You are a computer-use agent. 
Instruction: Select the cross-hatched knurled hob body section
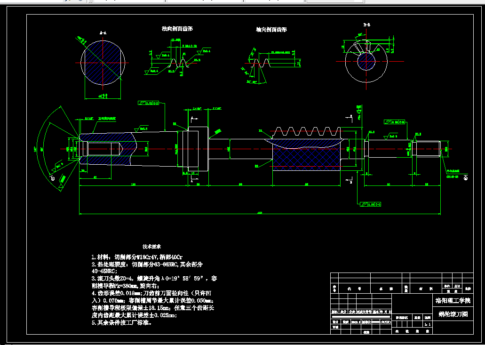point(306,158)
